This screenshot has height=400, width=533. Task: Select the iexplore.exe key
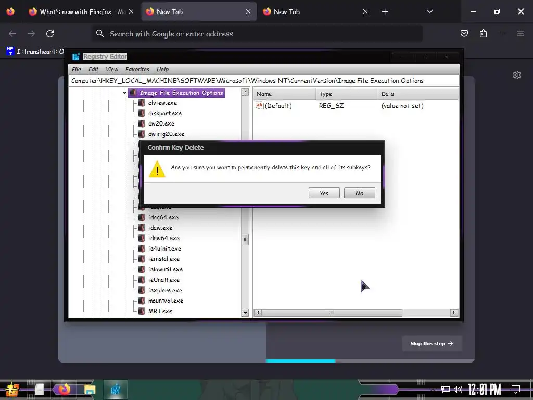click(x=165, y=290)
